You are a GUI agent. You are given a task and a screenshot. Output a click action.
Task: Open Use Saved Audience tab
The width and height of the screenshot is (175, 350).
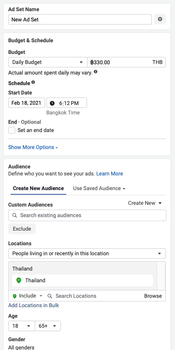[x=99, y=188]
